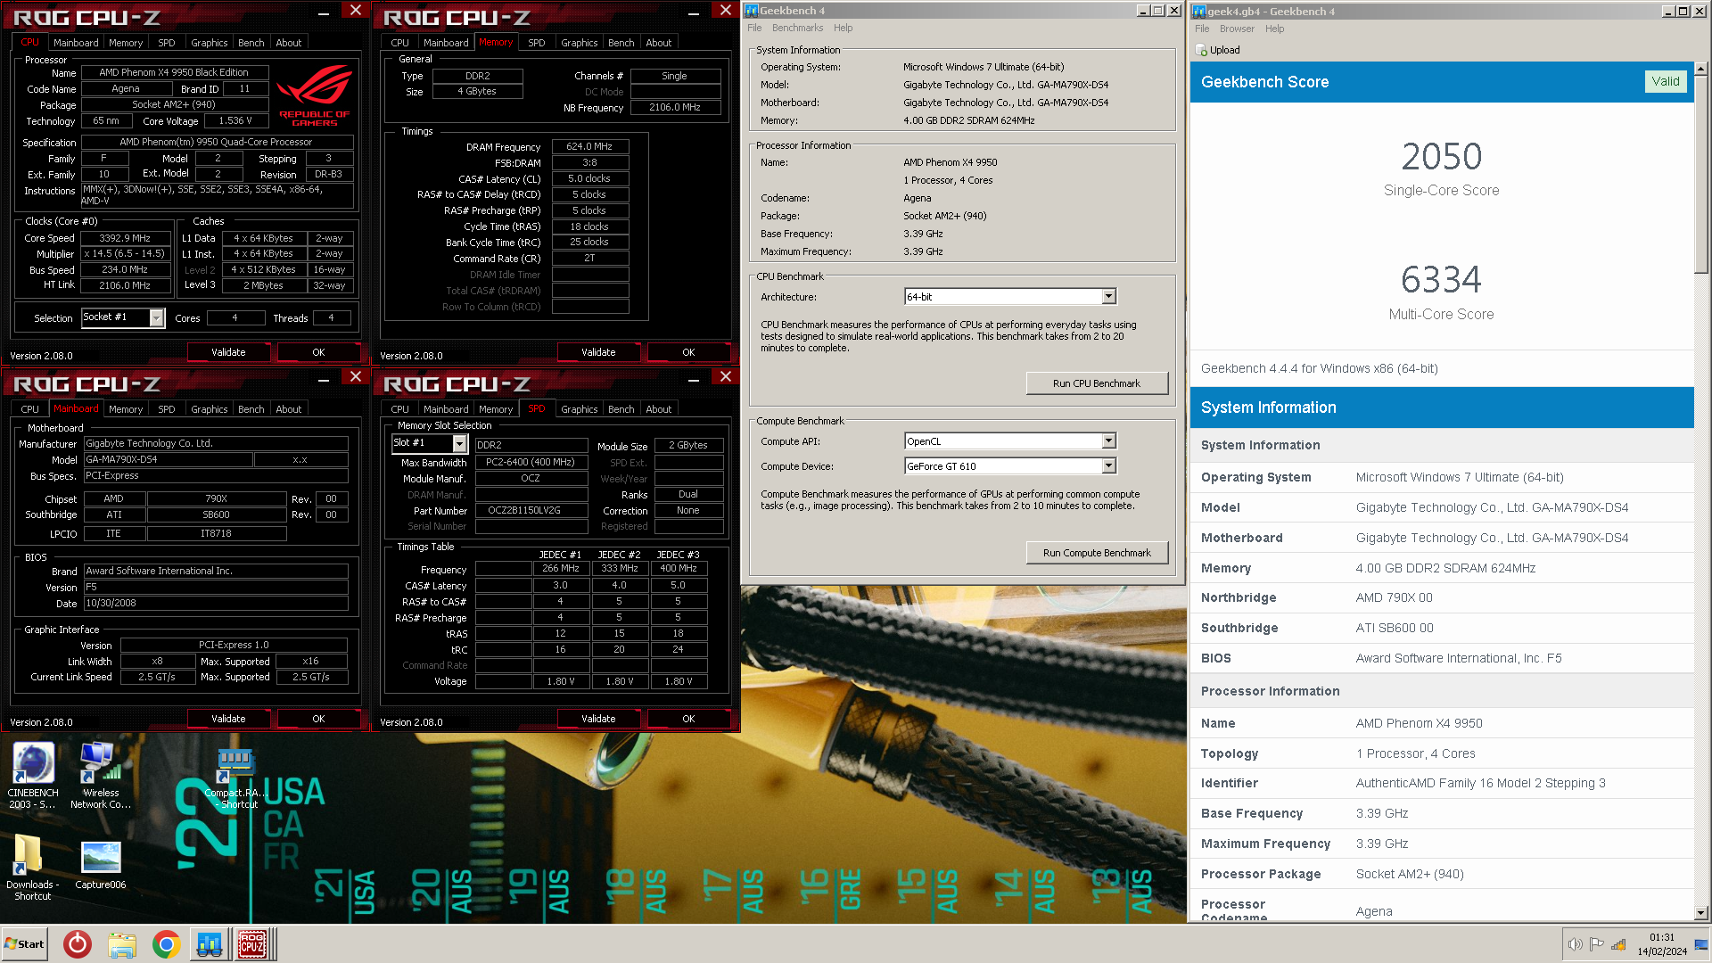Select CPU tab in CPU-Z Mainboard window

pos(30,409)
